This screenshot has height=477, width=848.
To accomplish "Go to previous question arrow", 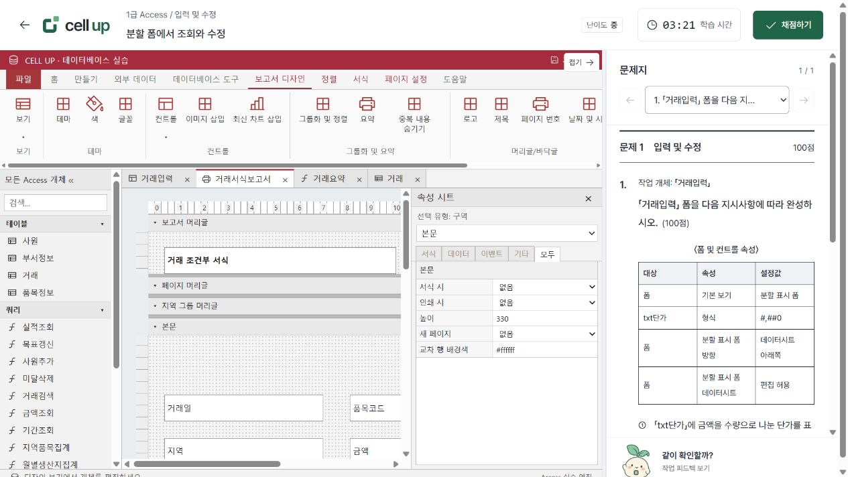I will [630, 100].
